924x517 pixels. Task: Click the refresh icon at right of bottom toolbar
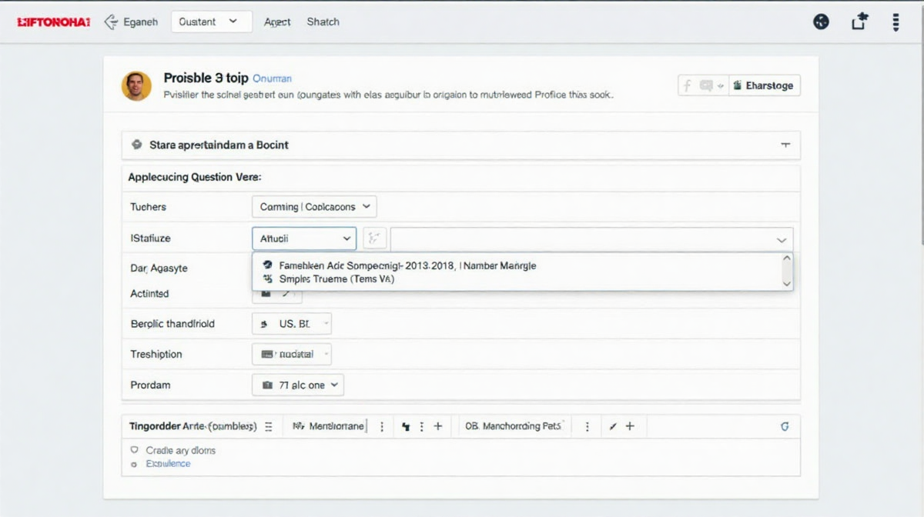tap(785, 426)
